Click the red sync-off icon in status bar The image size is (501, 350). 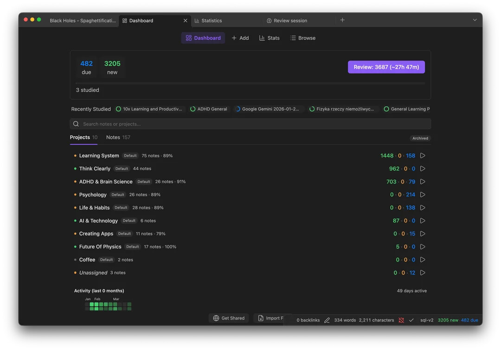(401, 320)
